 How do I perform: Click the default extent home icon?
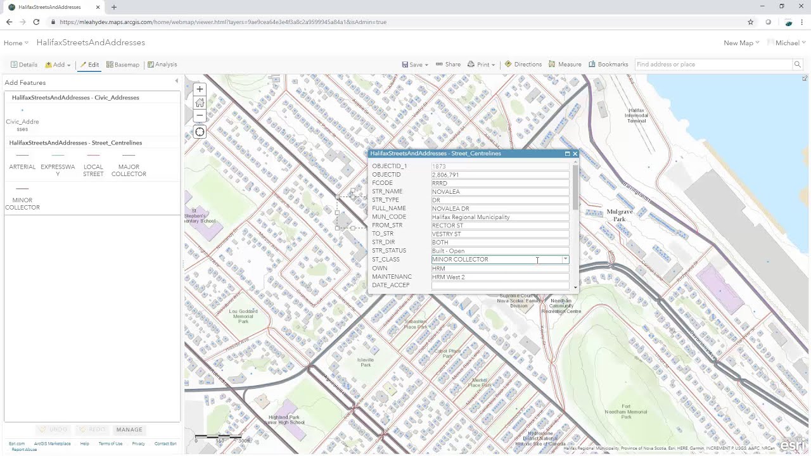point(200,102)
